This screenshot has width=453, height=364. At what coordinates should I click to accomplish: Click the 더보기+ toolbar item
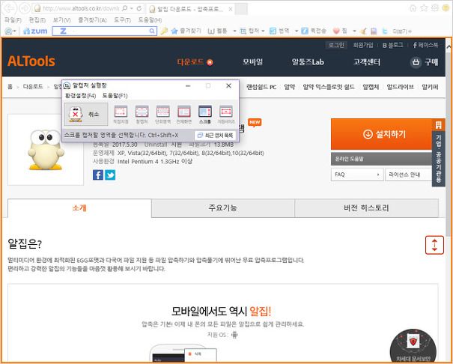click(402, 31)
